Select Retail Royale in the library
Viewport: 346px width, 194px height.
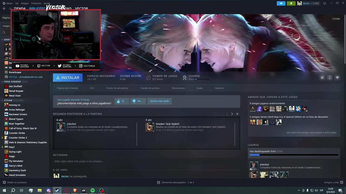click(x=16, y=91)
